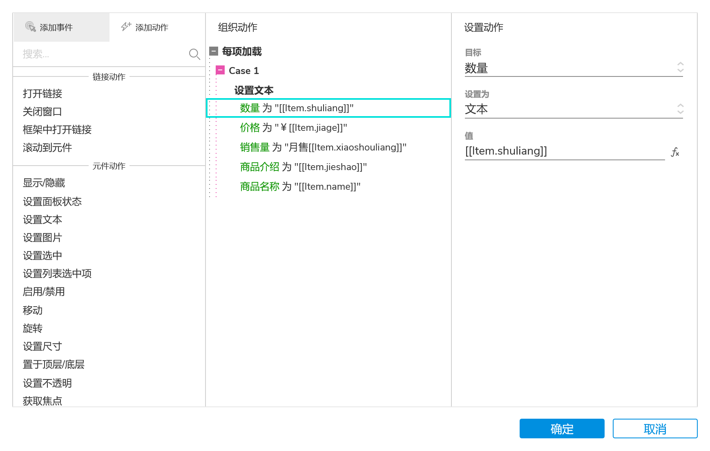Choose 打开链接 action in list
The height and width of the screenshot is (451, 710).
(42, 94)
